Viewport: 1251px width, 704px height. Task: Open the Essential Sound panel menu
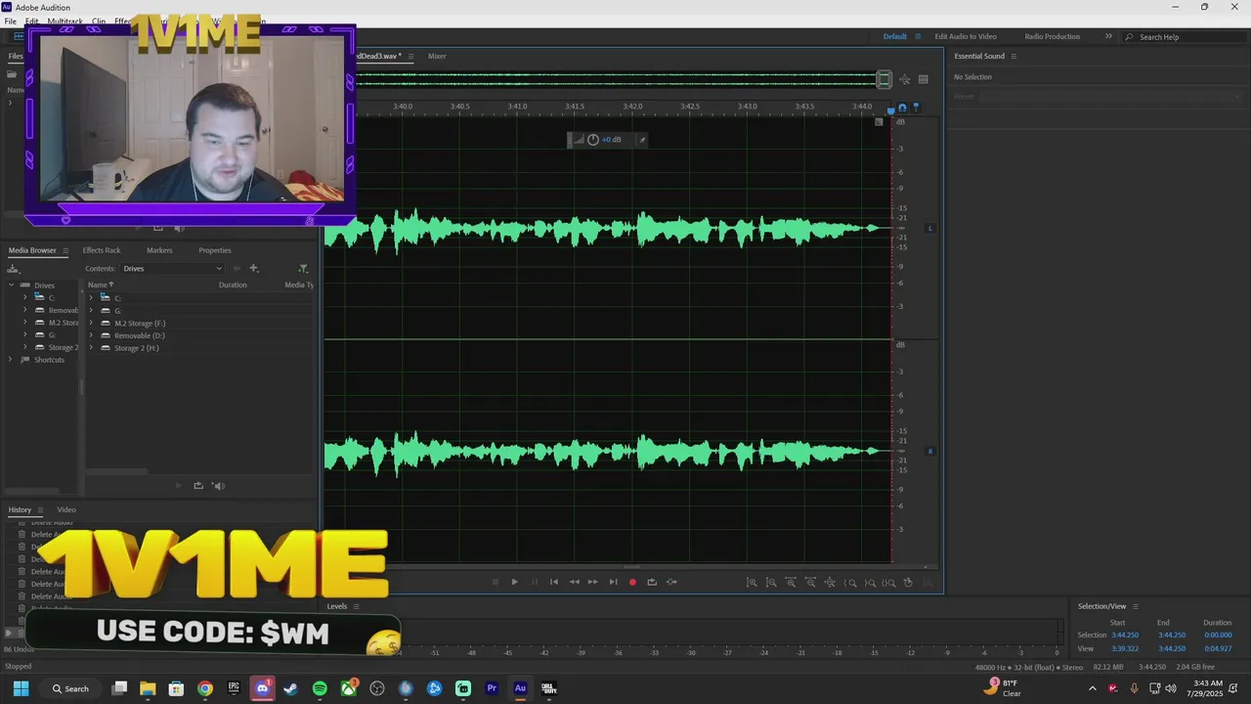coord(1014,56)
